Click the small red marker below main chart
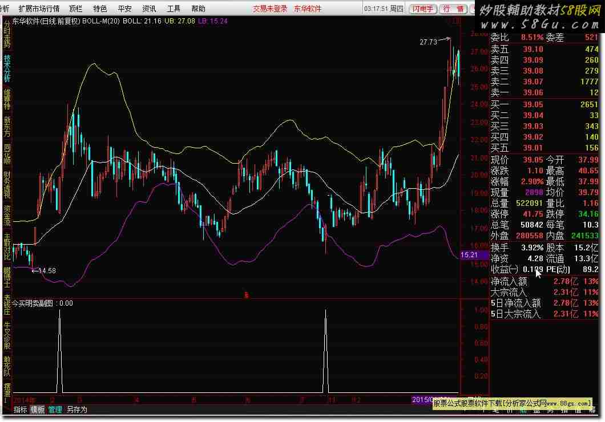Image resolution: width=605 pixels, height=422 pixels. (x=247, y=295)
